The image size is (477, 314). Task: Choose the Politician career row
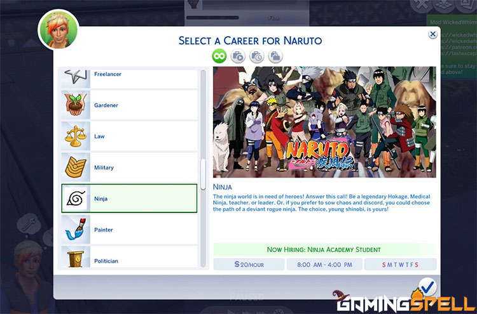(x=130, y=258)
